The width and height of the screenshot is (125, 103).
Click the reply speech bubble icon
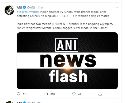[18, 94]
